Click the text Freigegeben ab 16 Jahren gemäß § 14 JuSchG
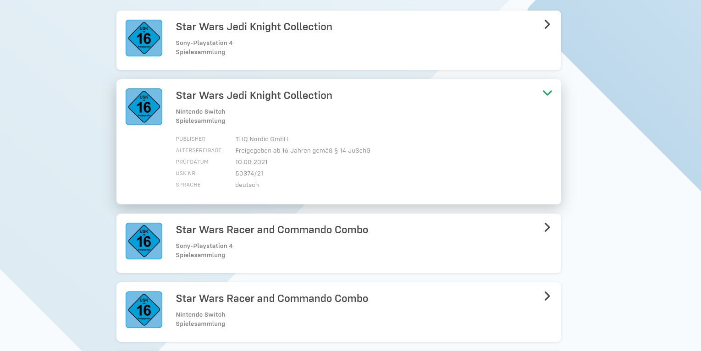Viewport: 701px width, 351px height. click(x=303, y=150)
